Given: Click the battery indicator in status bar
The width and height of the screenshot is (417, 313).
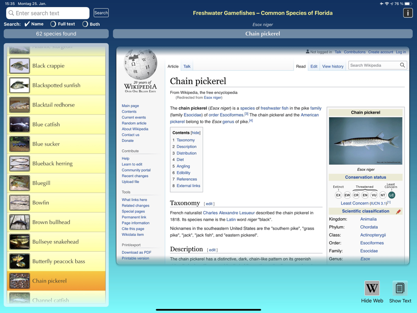Looking at the screenshot, I should [x=408, y=4].
